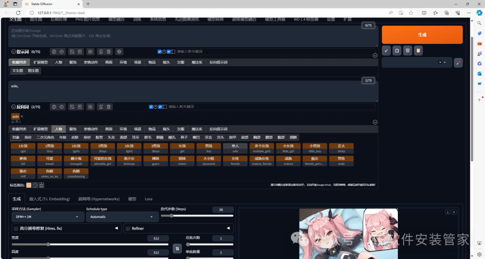The height and width of the screenshot is (259, 485).
Task: Click the eraser icon next to tag color
Action: point(41,185)
